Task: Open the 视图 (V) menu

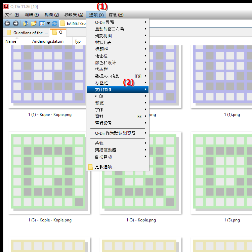Action: click(x=52, y=15)
